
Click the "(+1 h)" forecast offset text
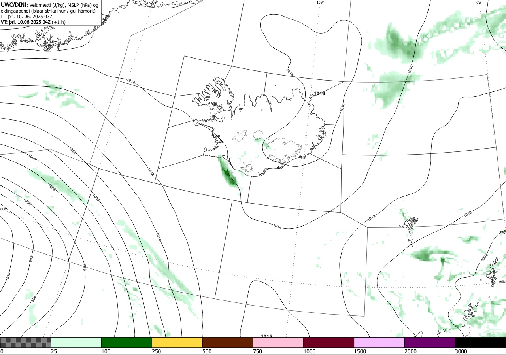pyautogui.click(x=59, y=22)
